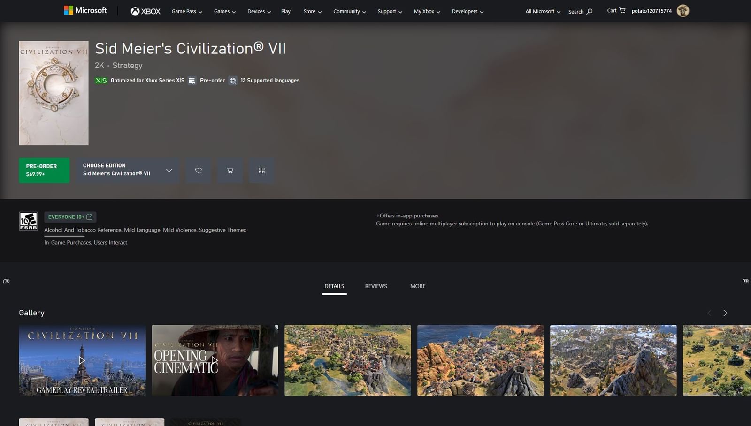Expand the All Microsoft menu
Image resolution: width=751 pixels, height=426 pixels.
[542, 11]
